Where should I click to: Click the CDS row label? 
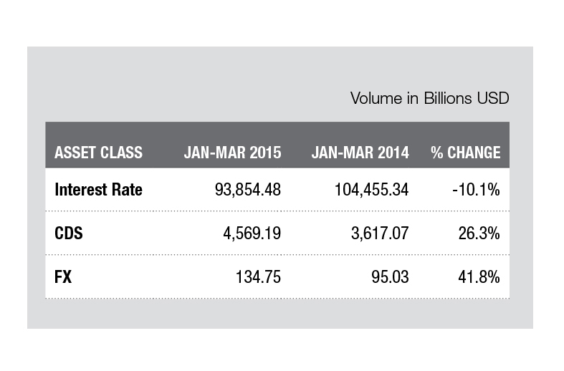(67, 233)
